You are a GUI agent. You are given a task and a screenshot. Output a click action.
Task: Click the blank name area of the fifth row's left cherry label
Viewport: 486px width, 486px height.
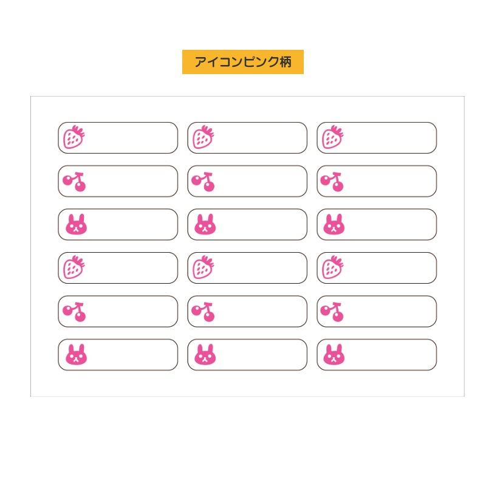click(x=132, y=312)
